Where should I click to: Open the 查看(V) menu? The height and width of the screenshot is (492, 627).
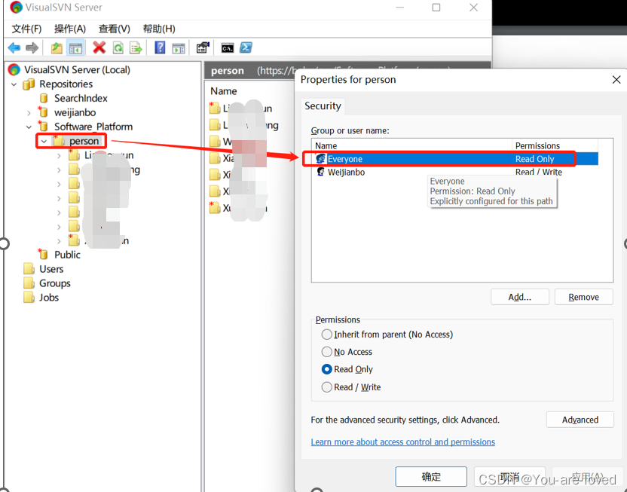[x=115, y=29]
